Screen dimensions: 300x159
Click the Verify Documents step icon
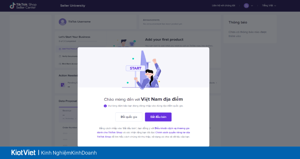[x=60, y=56]
